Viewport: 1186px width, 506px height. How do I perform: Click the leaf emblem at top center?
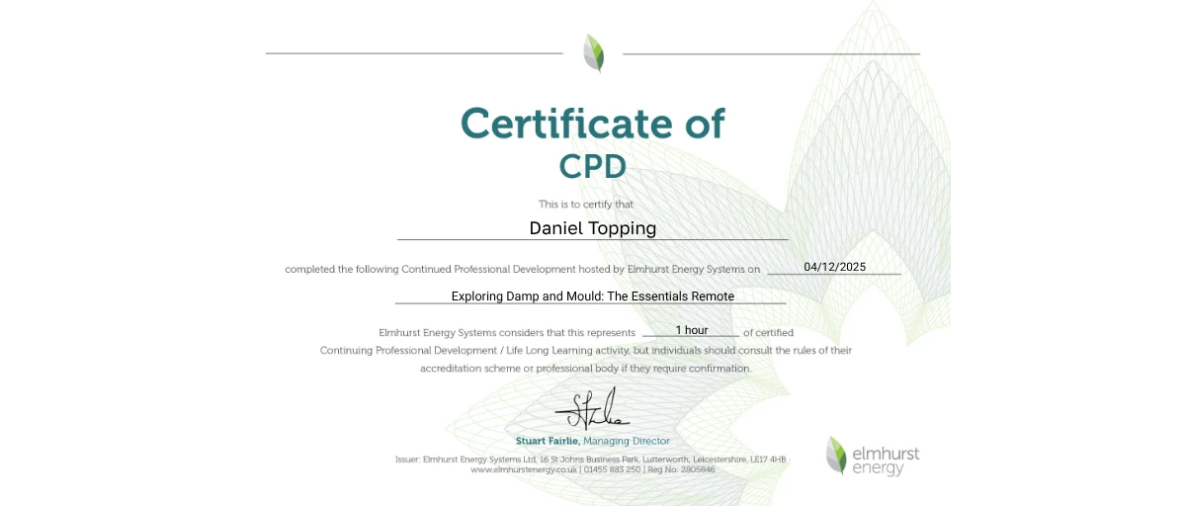(x=593, y=52)
